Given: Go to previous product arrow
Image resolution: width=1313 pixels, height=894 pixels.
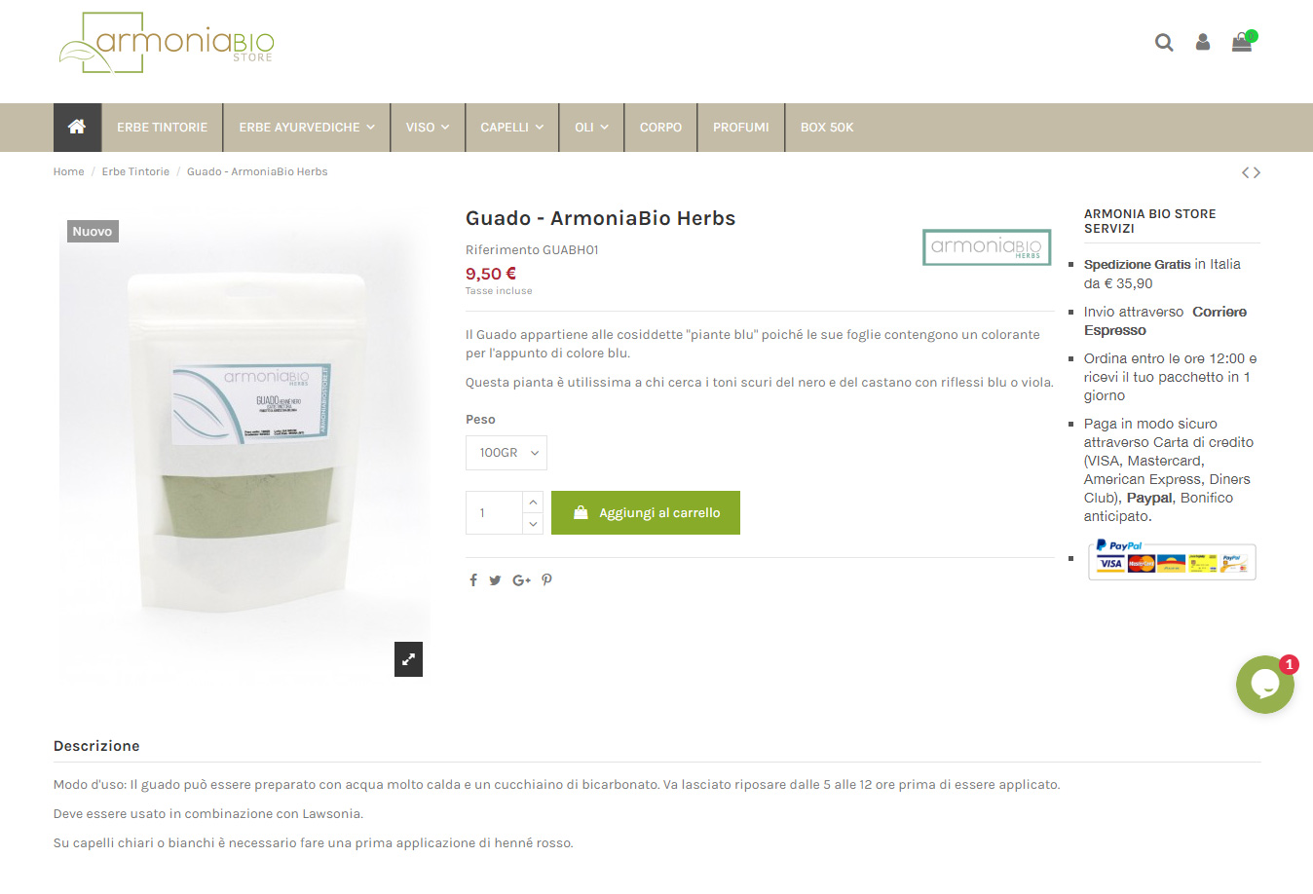Looking at the screenshot, I should click(1246, 172).
